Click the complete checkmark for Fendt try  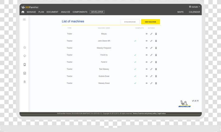pyautogui.click(x=135, y=55)
